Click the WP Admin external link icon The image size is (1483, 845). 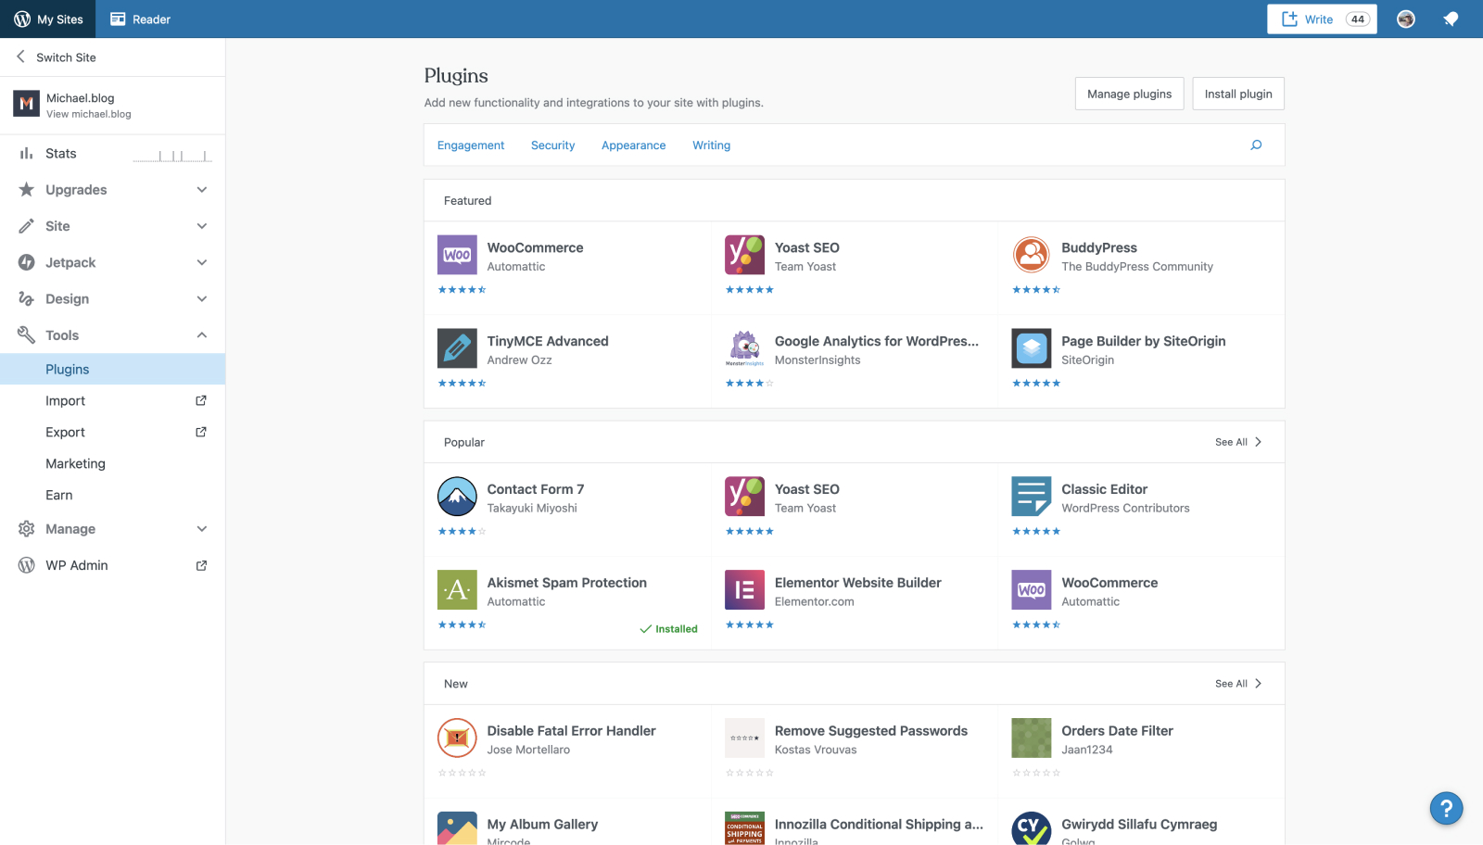201,565
